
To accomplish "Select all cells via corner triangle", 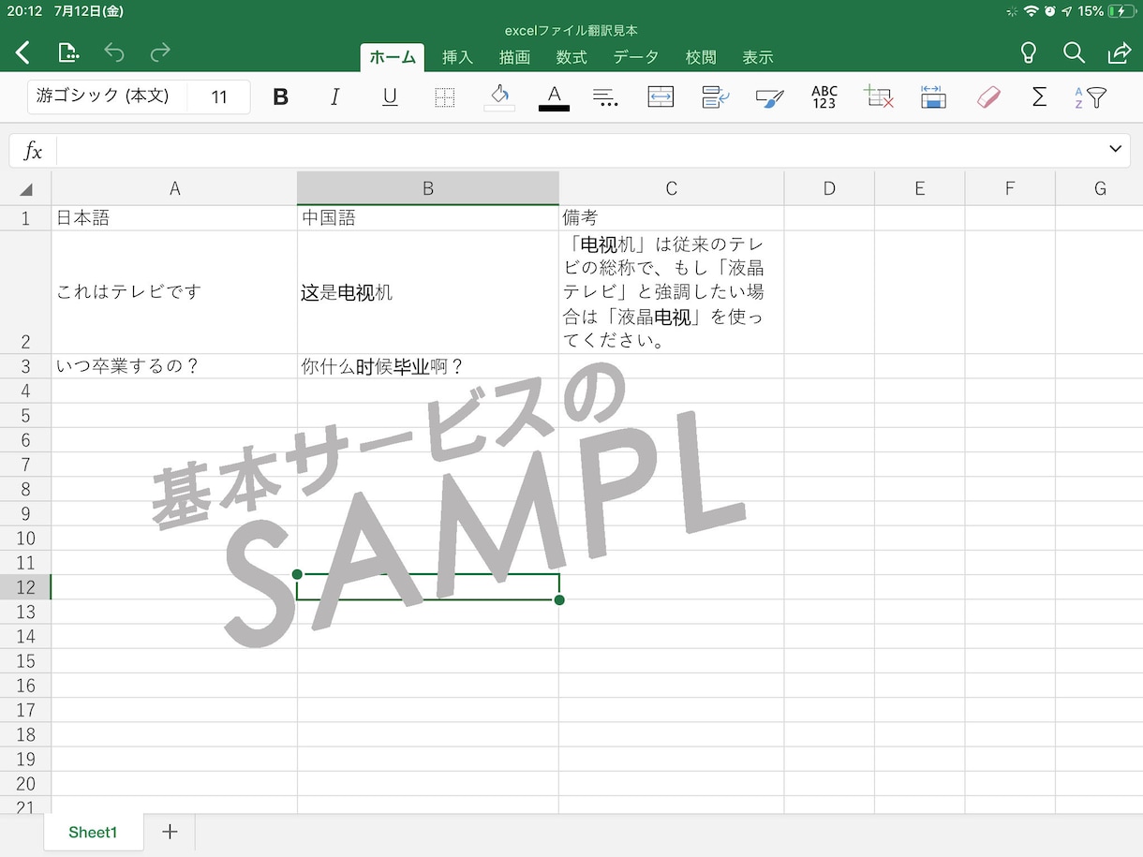I will (25, 188).
